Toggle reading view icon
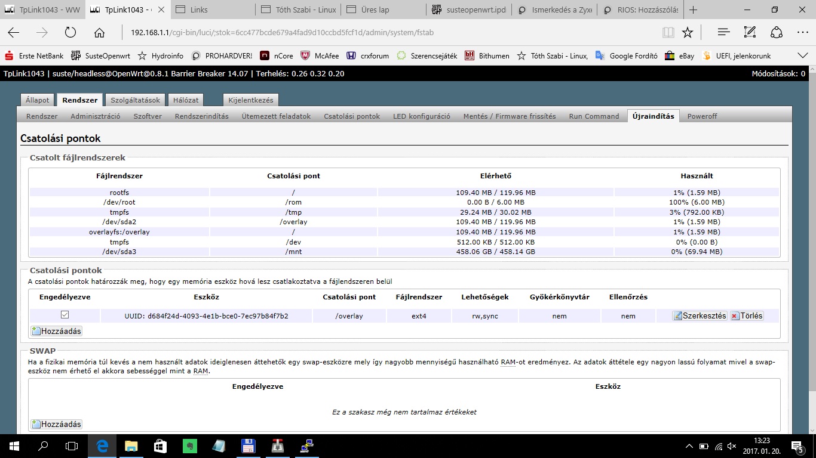The height and width of the screenshot is (458, 816). tap(668, 33)
